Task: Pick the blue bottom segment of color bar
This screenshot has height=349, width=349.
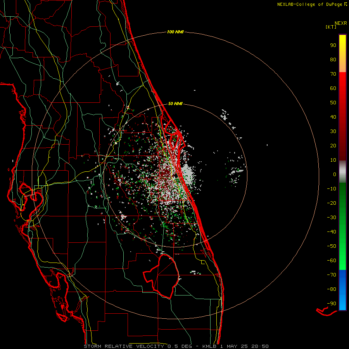Action: pyautogui.click(x=342, y=290)
